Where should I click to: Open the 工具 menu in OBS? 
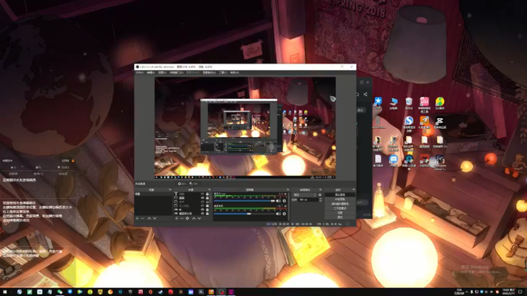[x=223, y=72]
